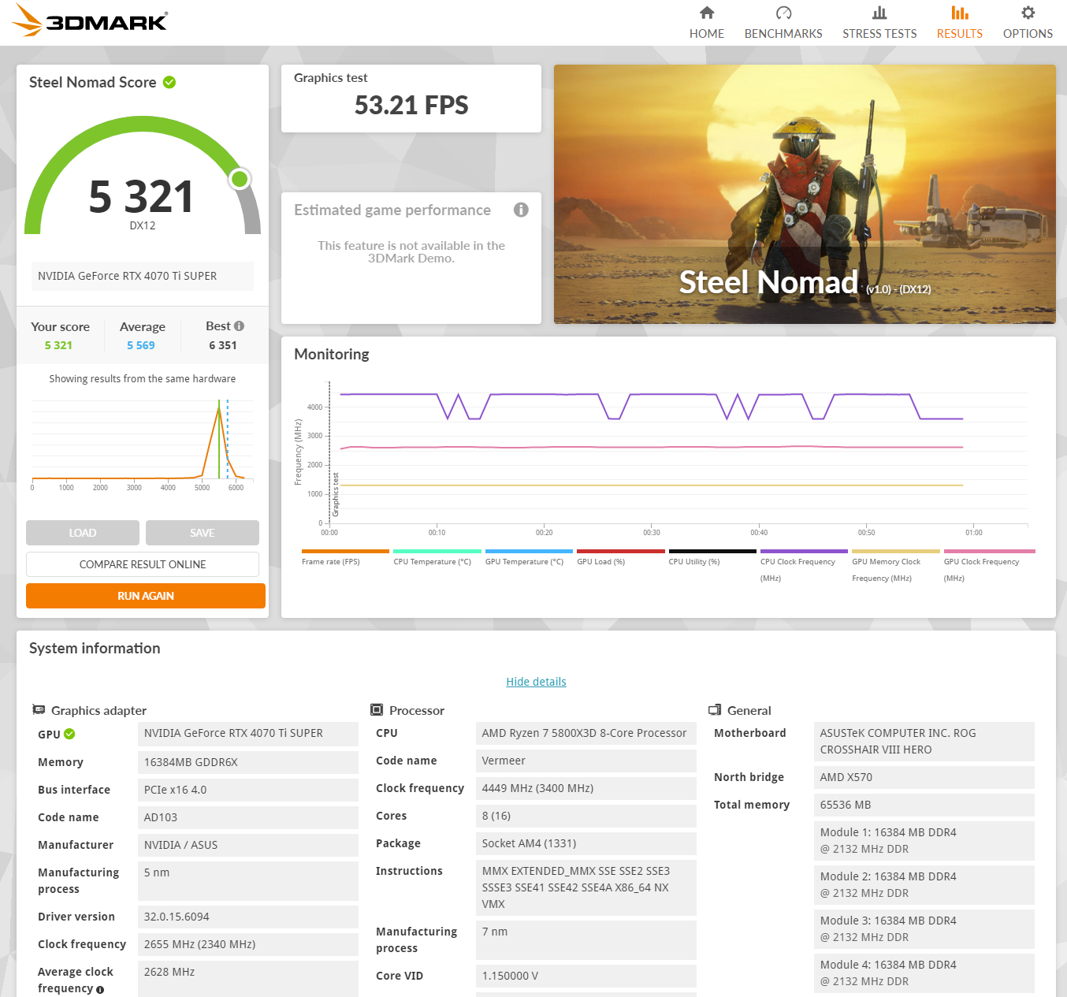
Task: Click Average score 5 569
Action: point(141,345)
